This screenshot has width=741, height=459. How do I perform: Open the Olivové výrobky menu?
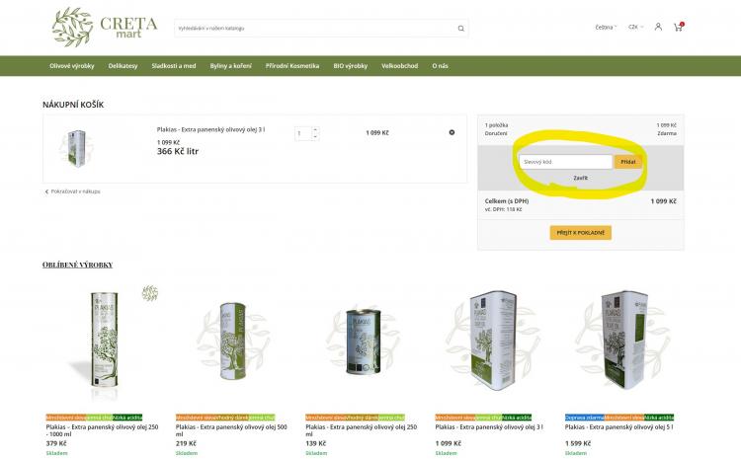(x=69, y=66)
